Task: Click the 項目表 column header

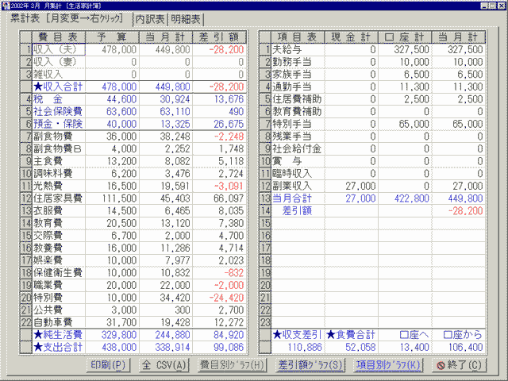Action: click(298, 37)
